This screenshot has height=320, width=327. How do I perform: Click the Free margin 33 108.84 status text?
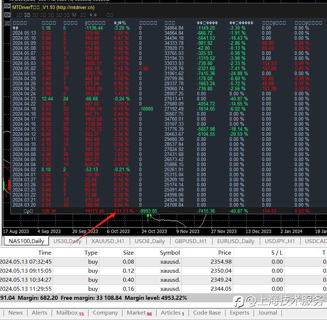coord(91,298)
